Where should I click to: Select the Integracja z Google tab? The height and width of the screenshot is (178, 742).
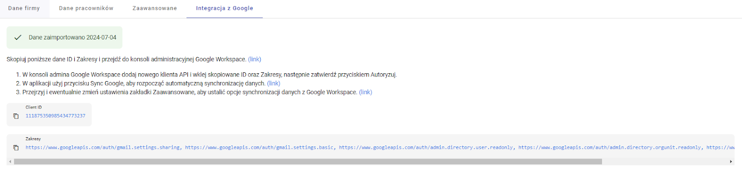coord(224,8)
